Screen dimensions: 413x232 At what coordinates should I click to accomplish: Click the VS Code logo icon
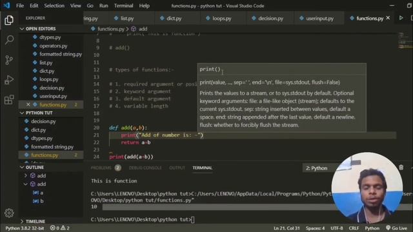pos(6,5)
